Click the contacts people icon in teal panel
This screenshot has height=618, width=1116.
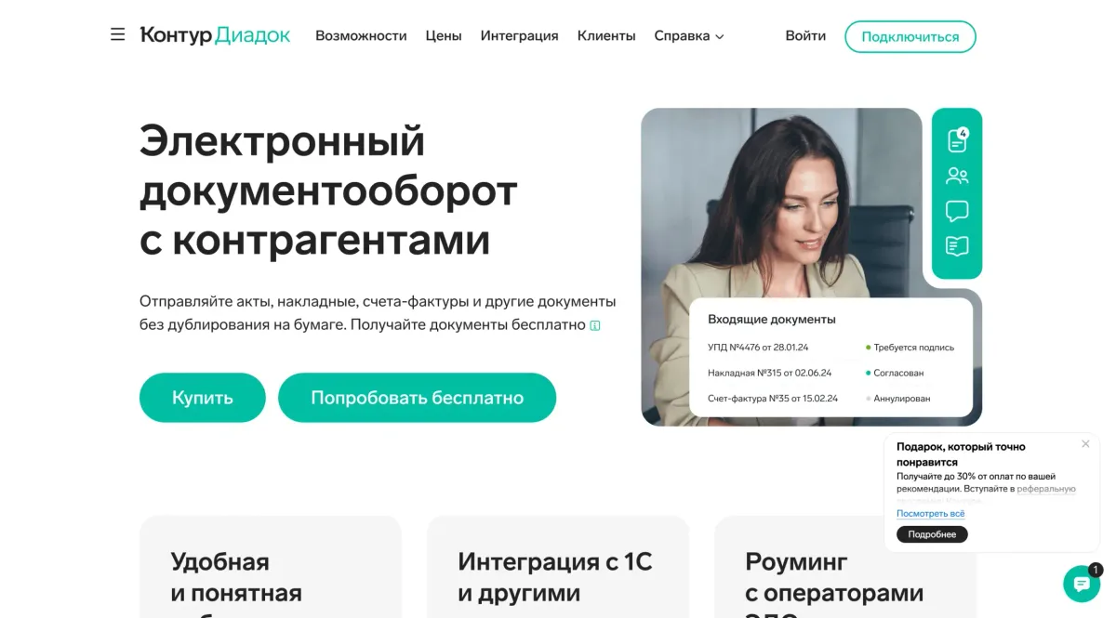[957, 176]
